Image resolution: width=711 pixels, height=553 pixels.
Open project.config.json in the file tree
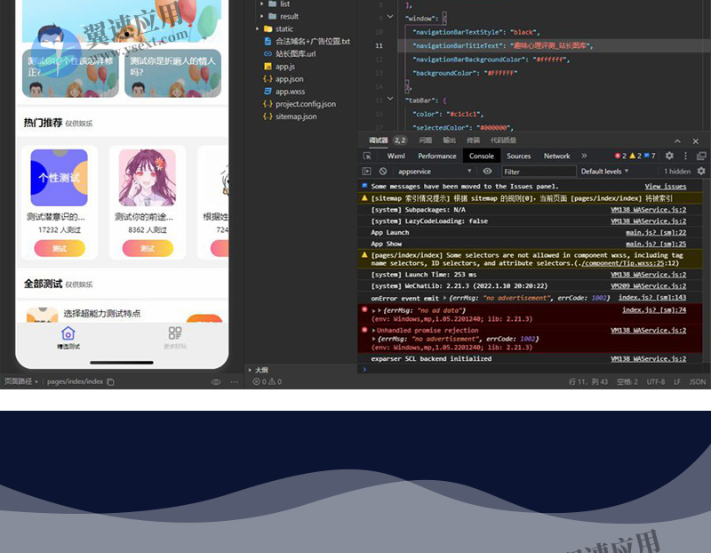point(305,104)
